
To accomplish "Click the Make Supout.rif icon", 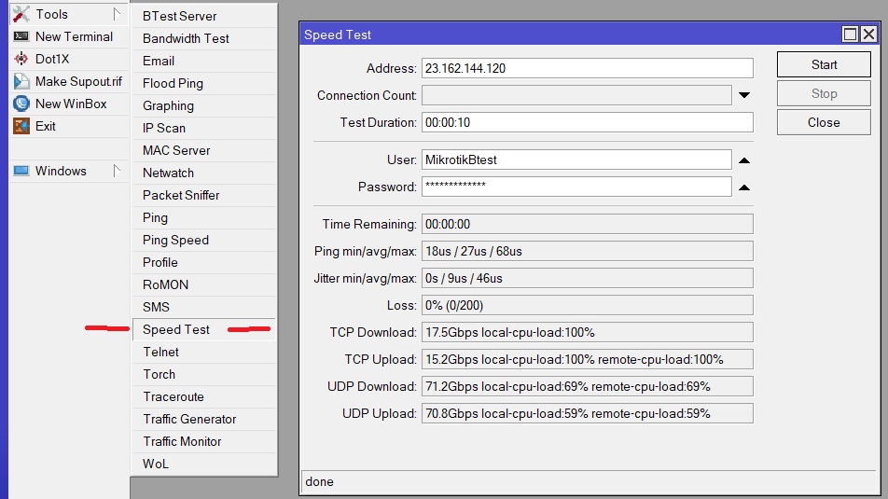I will (21, 81).
